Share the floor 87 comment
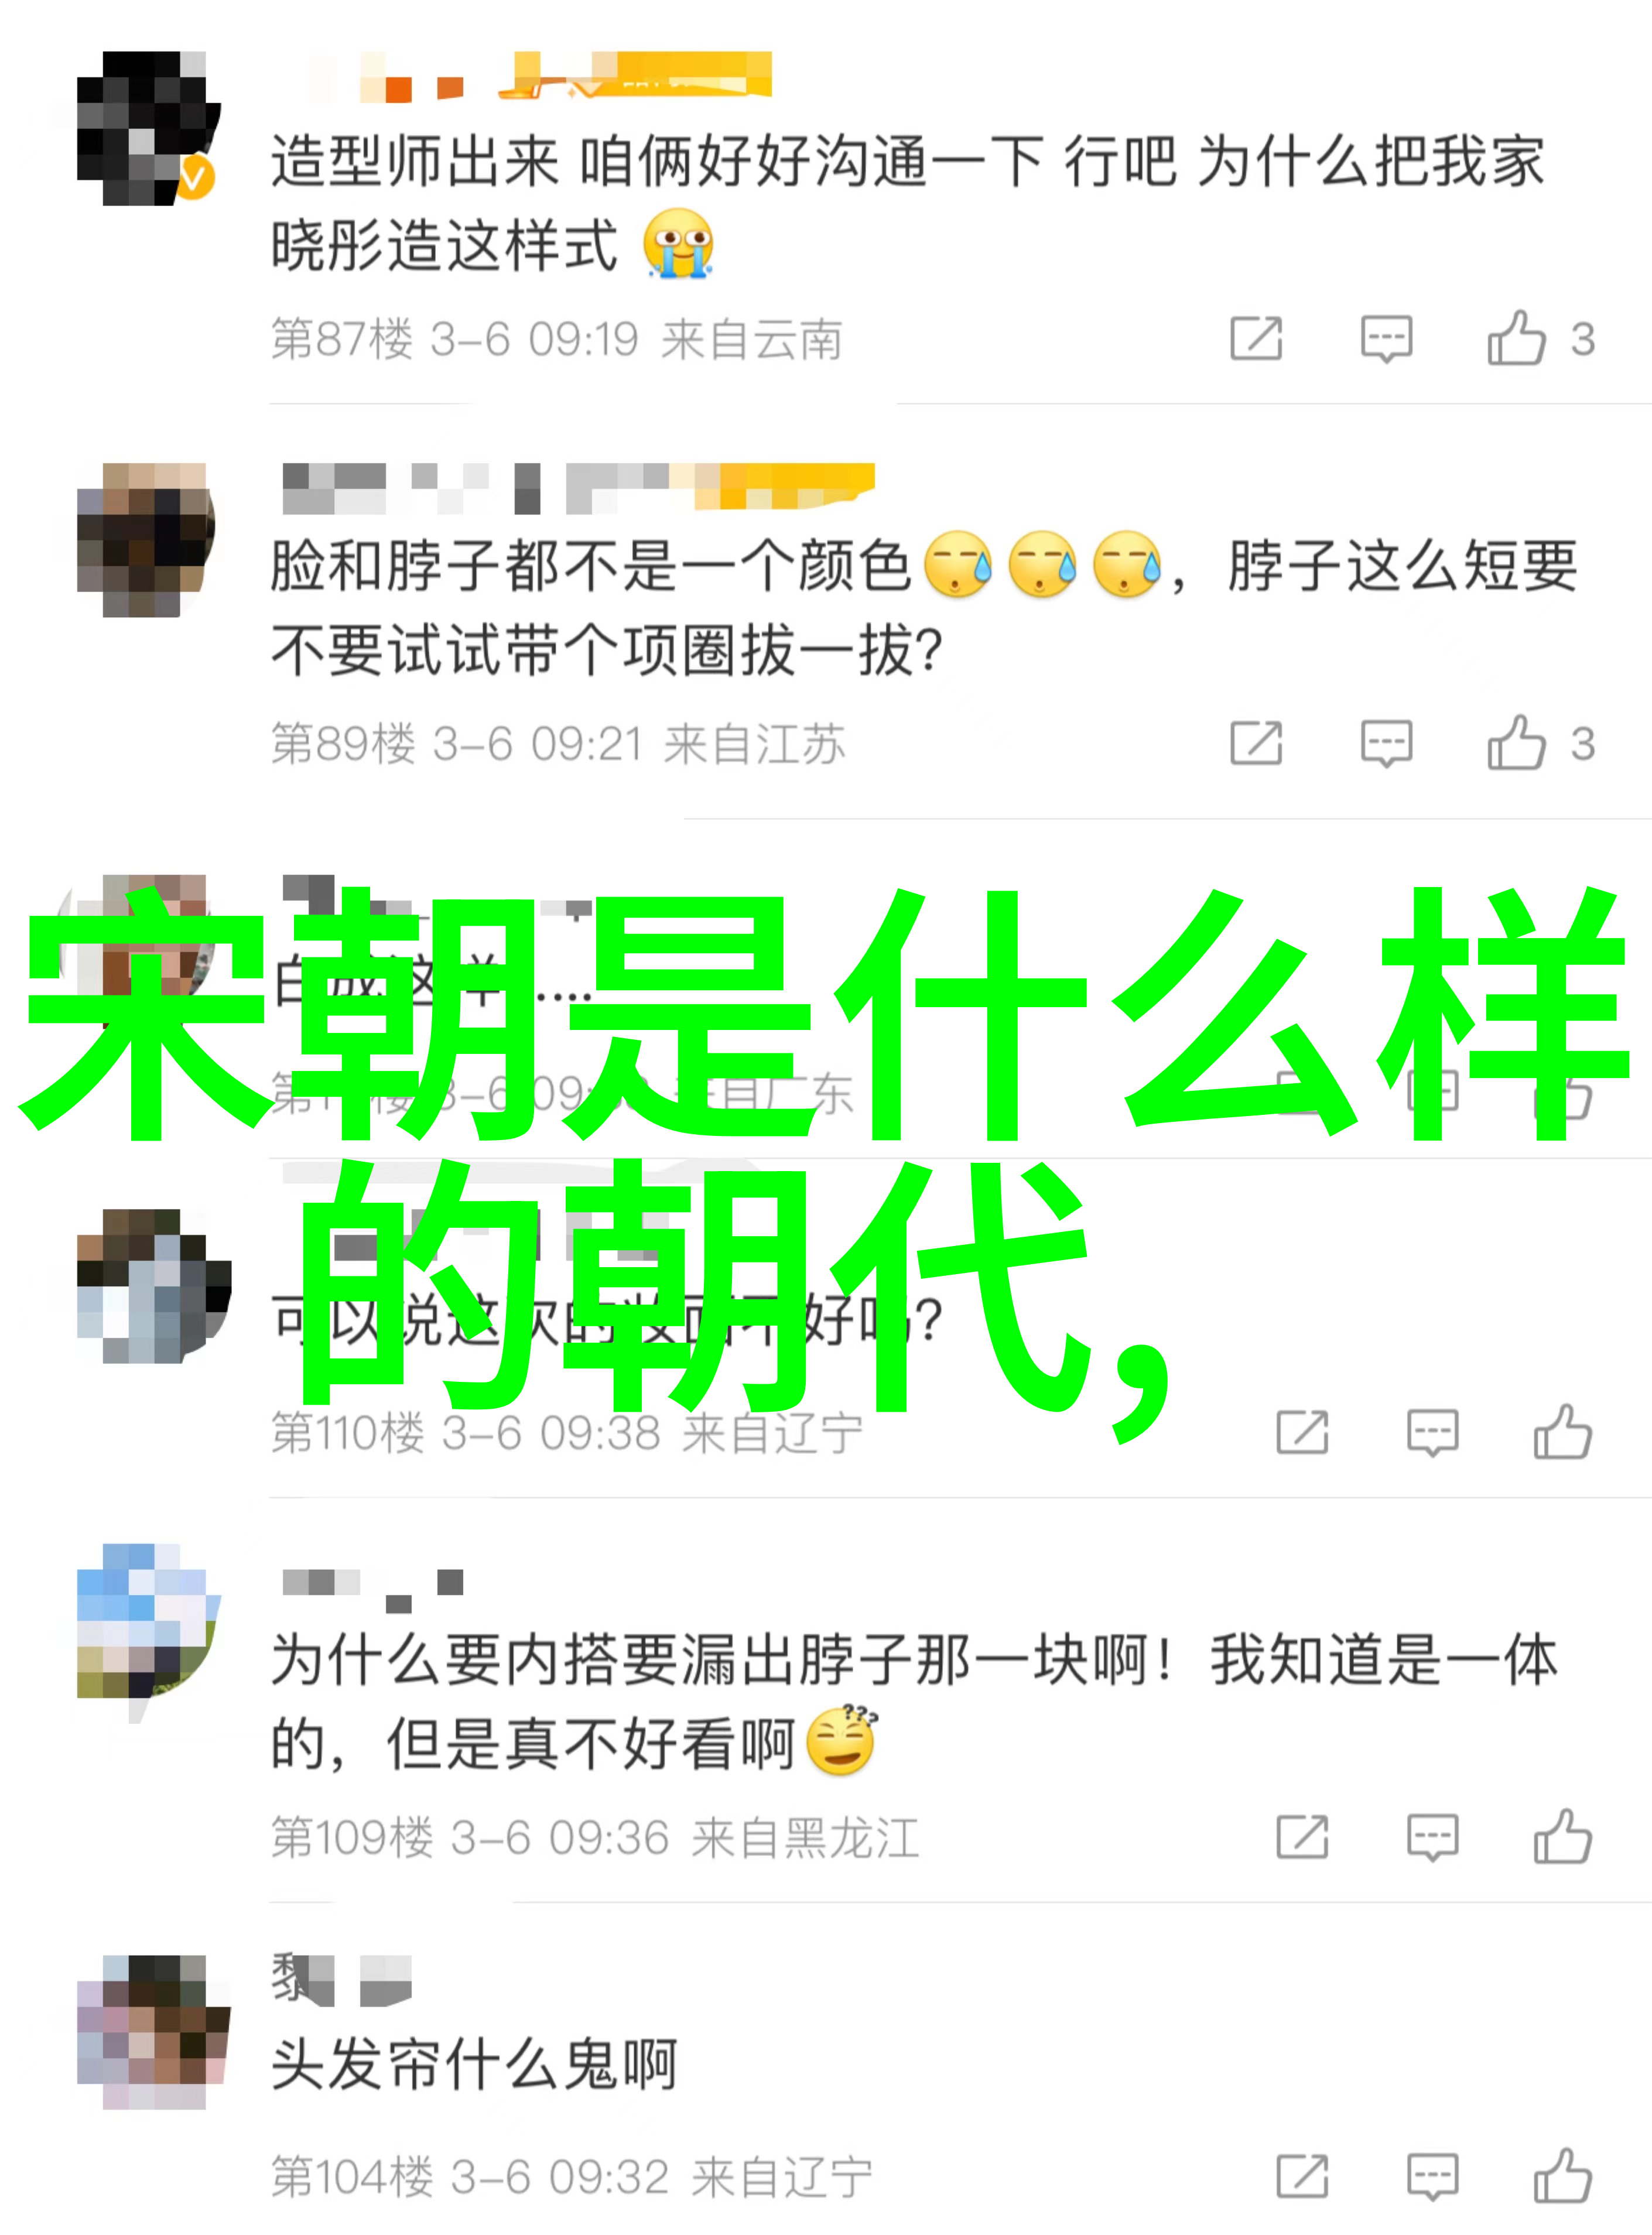This screenshot has height=2235, width=1652. [x=1256, y=338]
